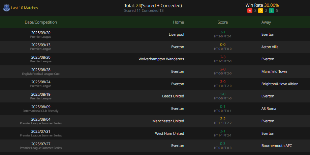Open Wolverhampton Wanderers team page
310x155 pixels.
(x=161, y=59)
